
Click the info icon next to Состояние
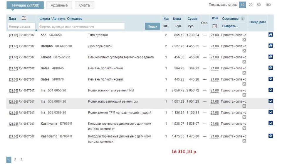tap(243, 19)
